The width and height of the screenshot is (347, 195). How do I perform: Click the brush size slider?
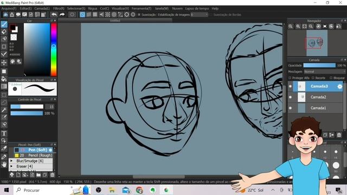[x=27, y=107]
